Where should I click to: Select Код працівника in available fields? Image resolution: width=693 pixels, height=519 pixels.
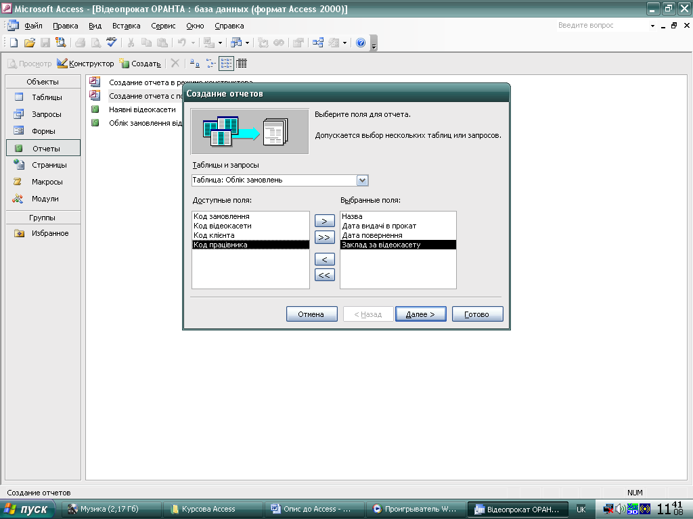click(x=250, y=245)
